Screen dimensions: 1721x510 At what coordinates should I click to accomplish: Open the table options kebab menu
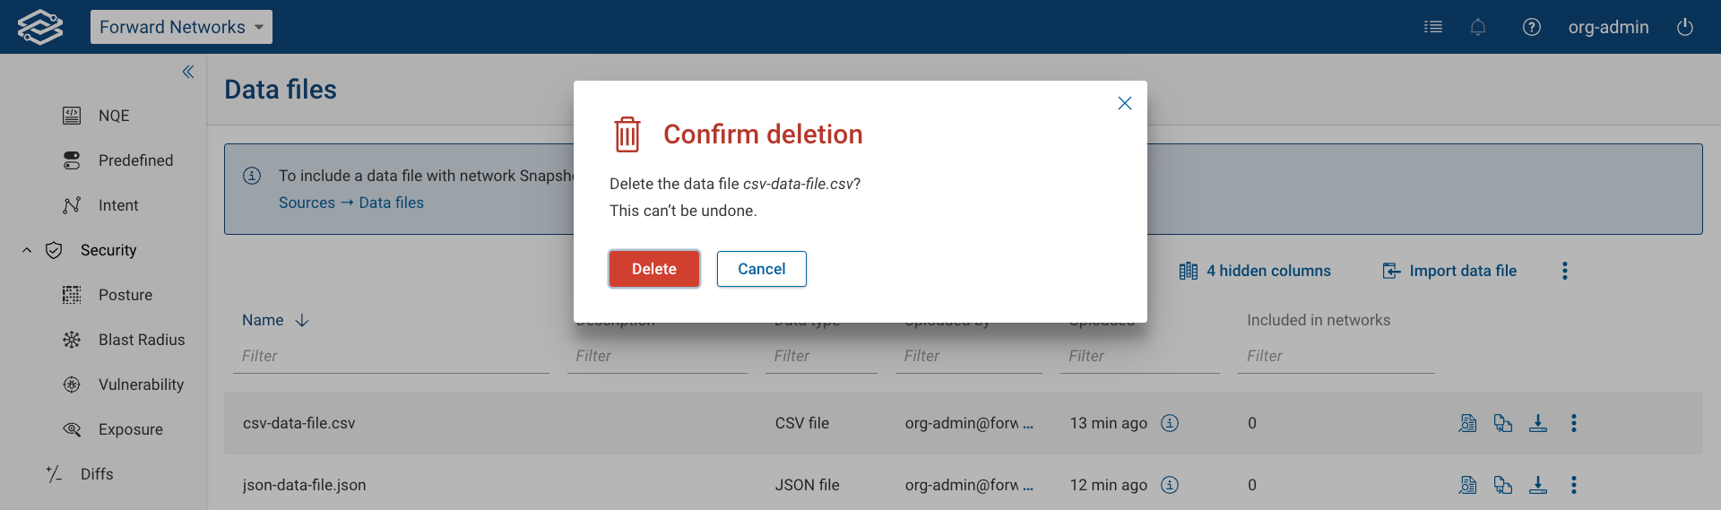point(1565,271)
